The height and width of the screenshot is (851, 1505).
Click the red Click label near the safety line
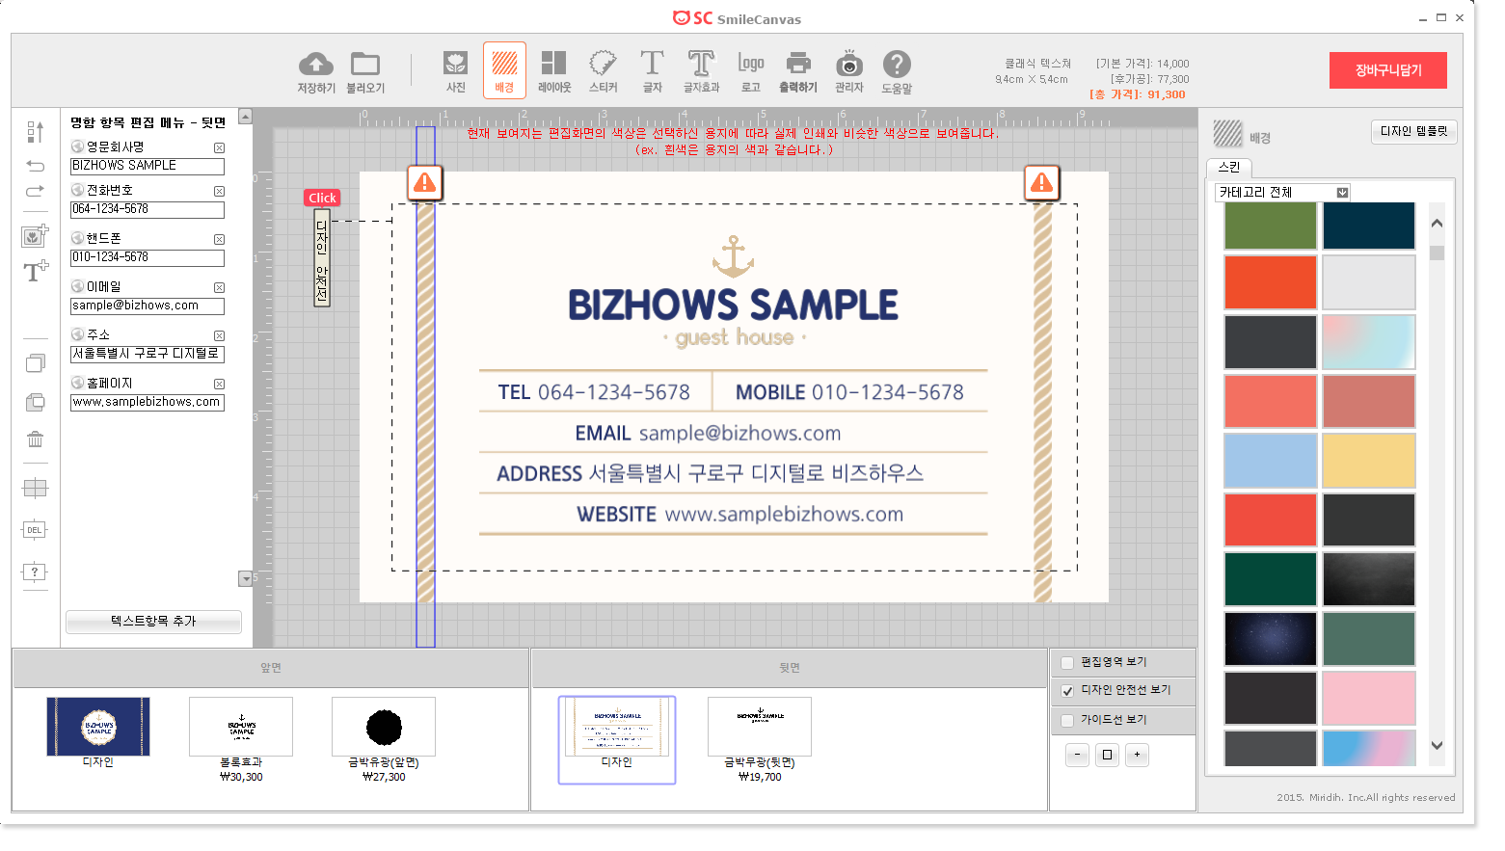(x=322, y=198)
